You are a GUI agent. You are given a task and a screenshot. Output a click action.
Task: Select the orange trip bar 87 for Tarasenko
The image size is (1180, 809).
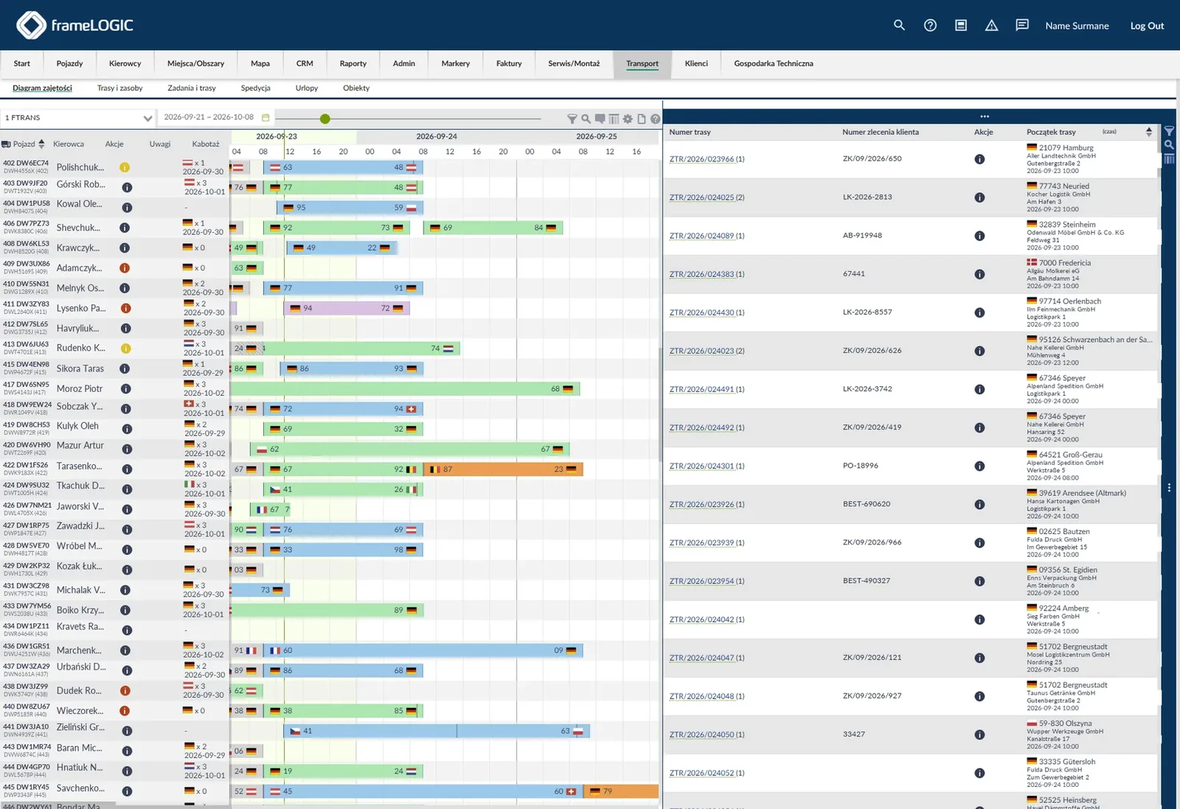pos(504,469)
